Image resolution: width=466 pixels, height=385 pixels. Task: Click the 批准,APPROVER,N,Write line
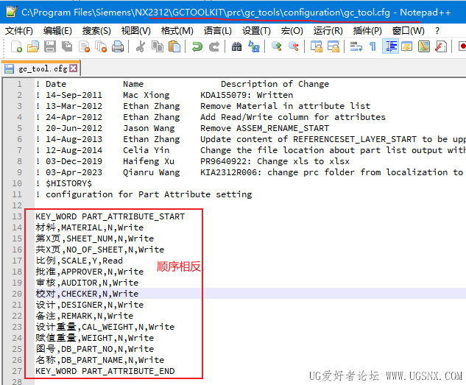tap(90, 272)
